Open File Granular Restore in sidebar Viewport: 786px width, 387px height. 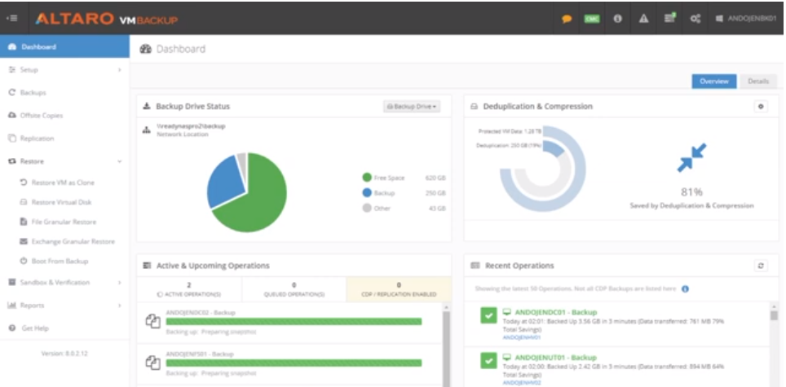pos(64,222)
